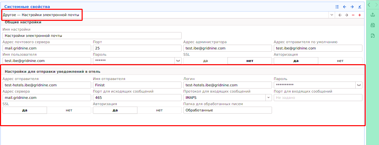379x145 pixels.
Task: Click the tray download icon in green sidebar
Action: pos(373,15)
